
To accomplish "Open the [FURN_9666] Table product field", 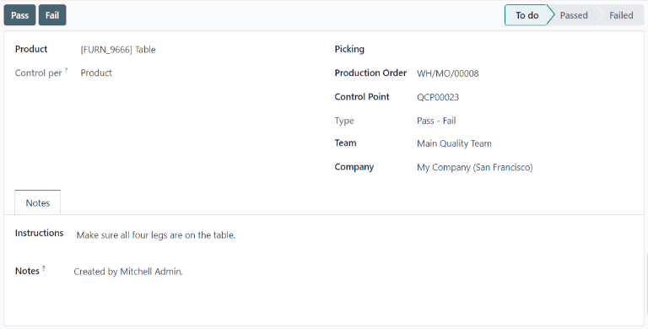I will tap(118, 50).
